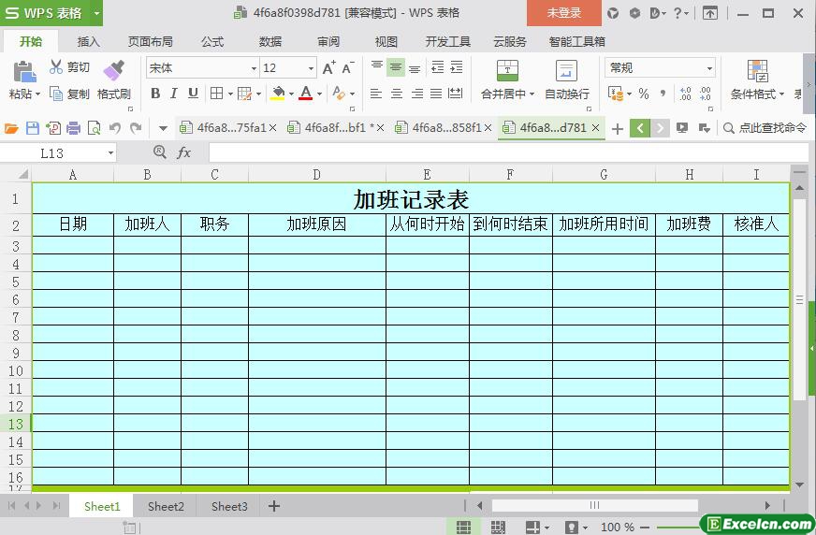Toggle middle vertical alignment
816x535 pixels.
[x=396, y=67]
